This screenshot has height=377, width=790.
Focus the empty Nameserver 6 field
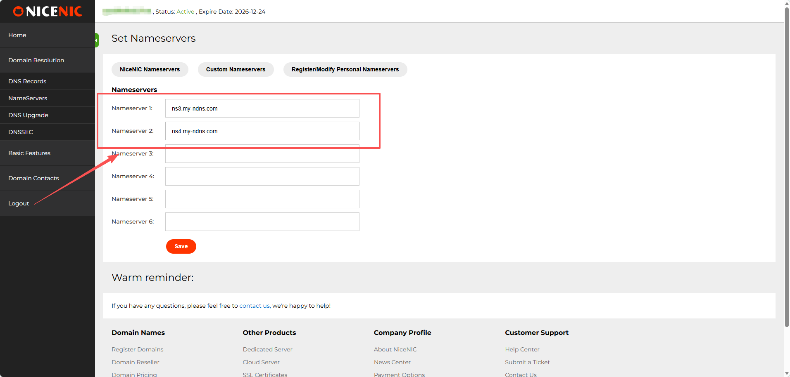(x=262, y=222)
